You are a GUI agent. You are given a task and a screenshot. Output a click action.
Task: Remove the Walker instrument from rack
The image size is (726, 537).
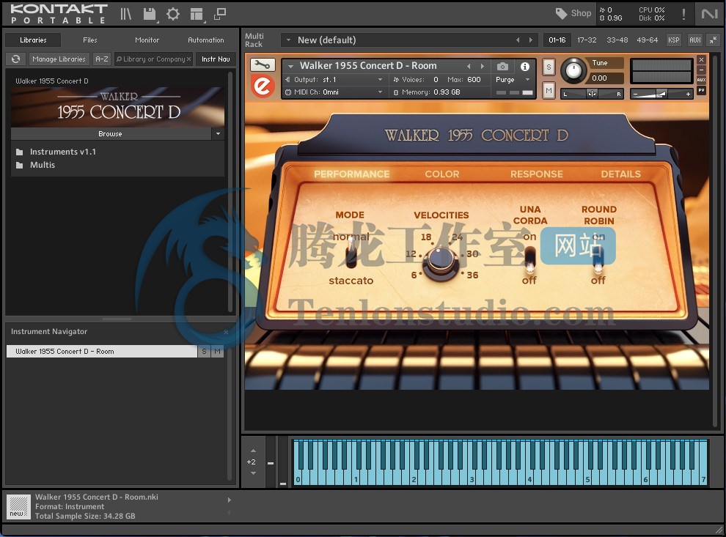click(x=702, y=59)
